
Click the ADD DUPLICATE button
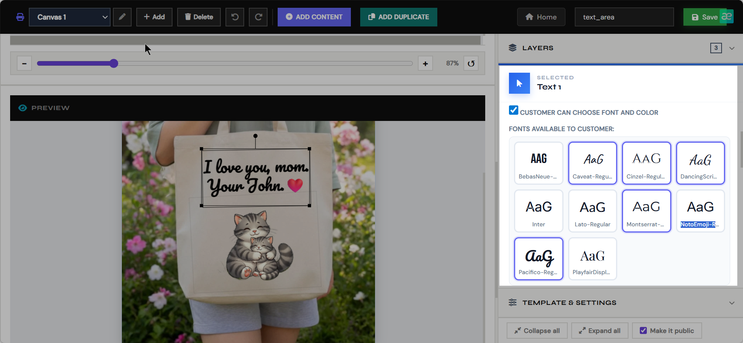[399, 17]
